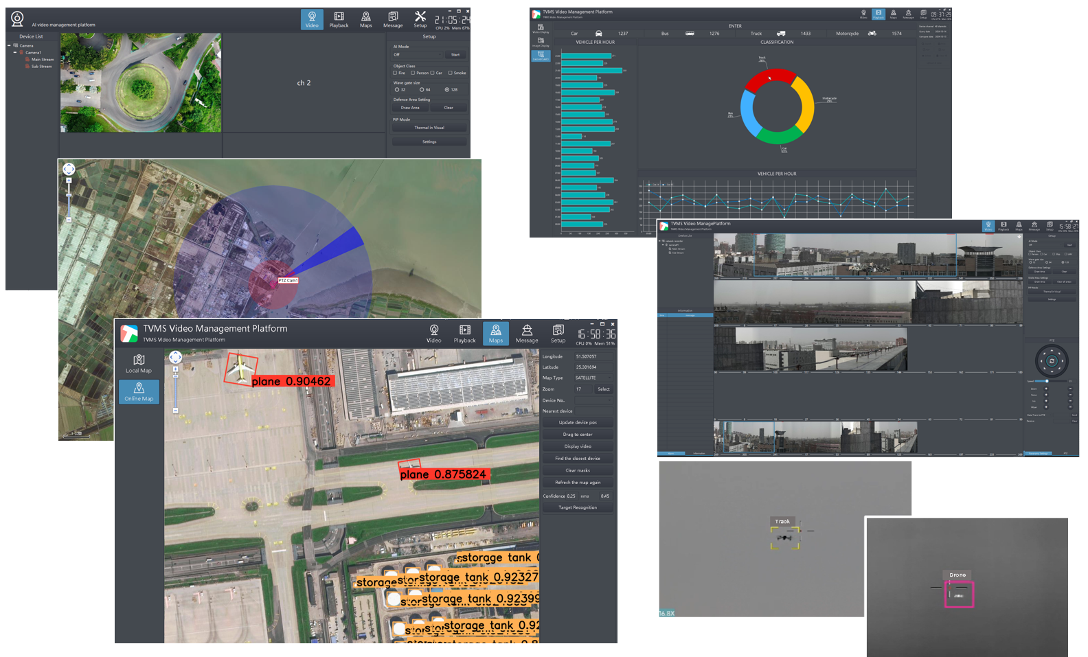Click the Motorcycle icon in dashboard ENTER row
Screen dimensions: 1088x657
pyautogui.click(x=872, y=33)
